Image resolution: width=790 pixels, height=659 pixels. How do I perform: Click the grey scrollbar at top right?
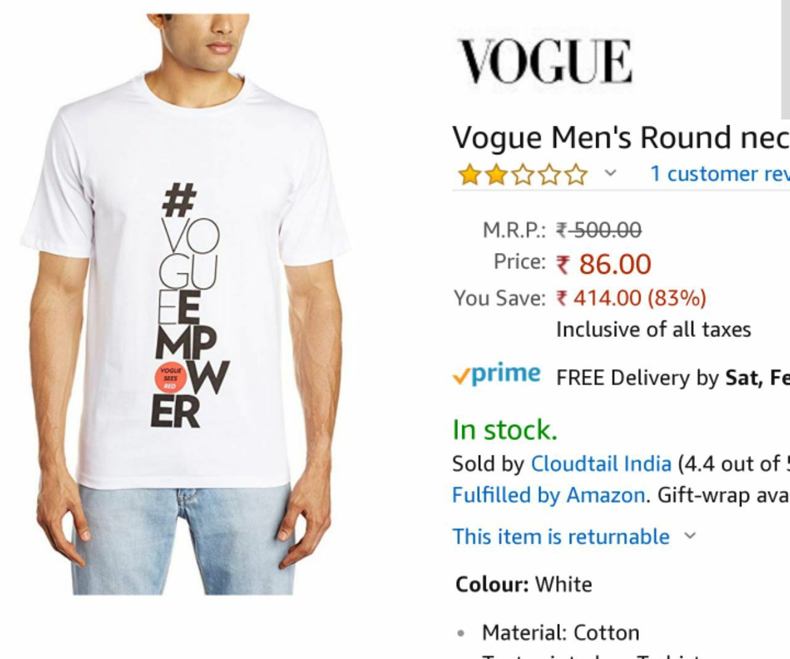tap(785, 59)
